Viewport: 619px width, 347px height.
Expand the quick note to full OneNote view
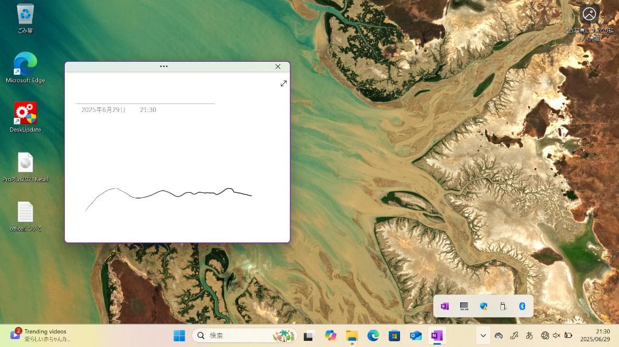point(283,83)
